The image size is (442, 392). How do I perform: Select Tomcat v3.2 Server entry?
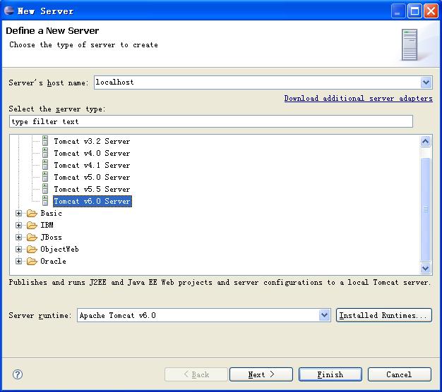[x=92, y=141]
